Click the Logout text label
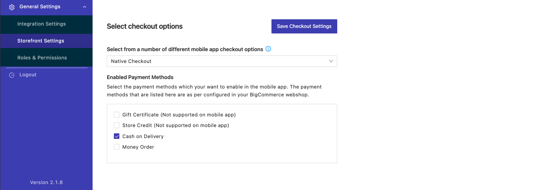This screenshot has width=550, height=190. (28, 75)
